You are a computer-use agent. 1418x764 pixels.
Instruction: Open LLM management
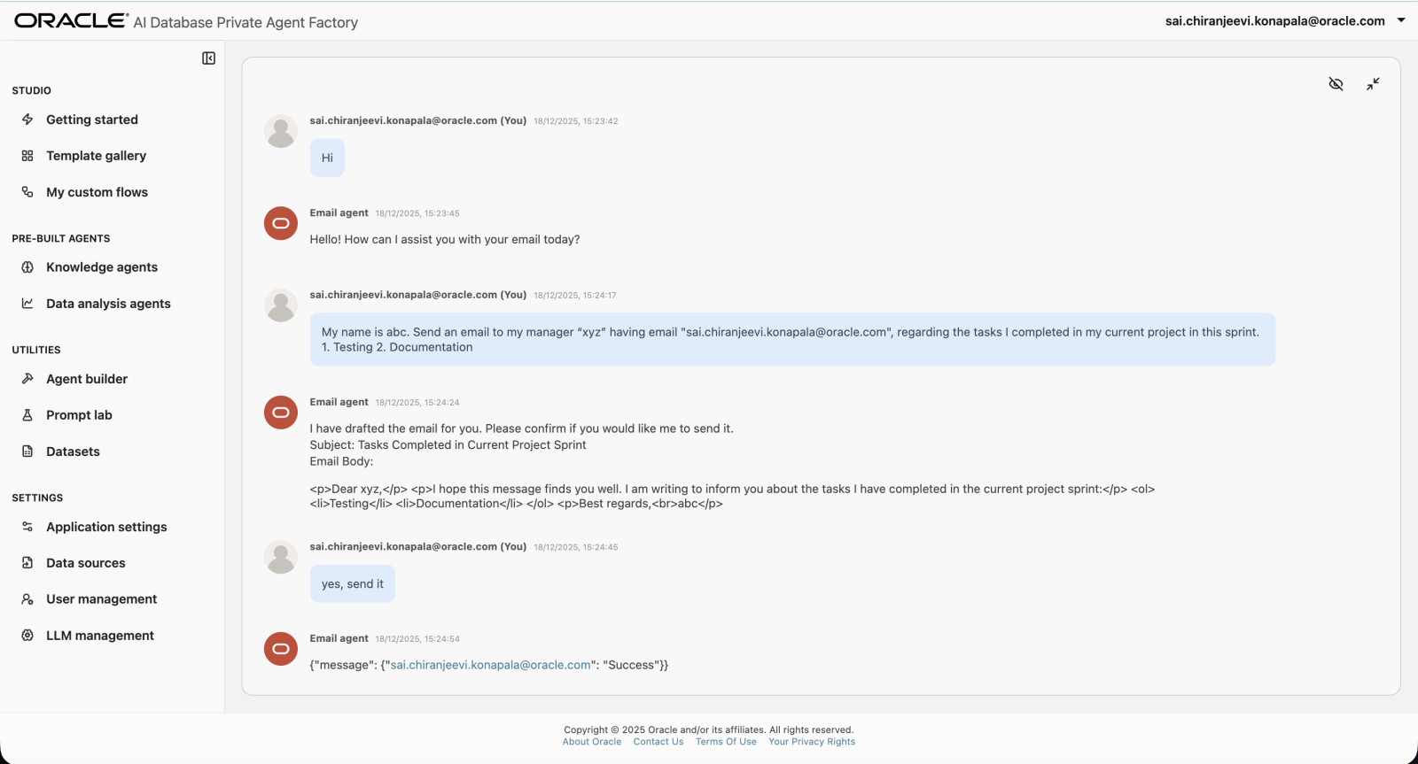coord(100,636)
